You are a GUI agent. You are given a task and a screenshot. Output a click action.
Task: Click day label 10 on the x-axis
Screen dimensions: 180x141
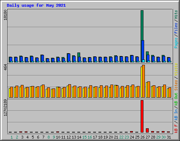pyautogui.click(x=58, y=137)
